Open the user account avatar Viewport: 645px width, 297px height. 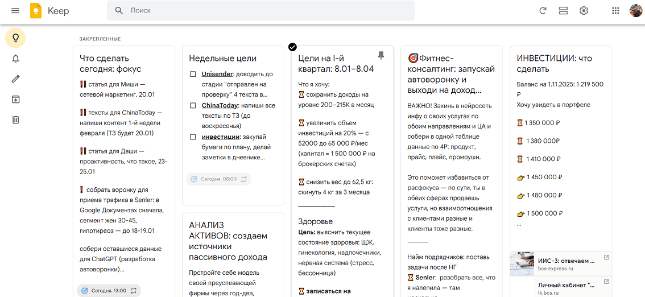point(635,11)
